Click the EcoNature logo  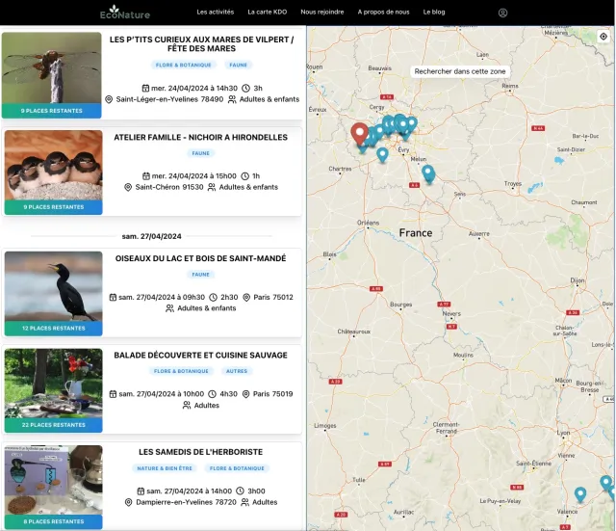tap(125, 13)
